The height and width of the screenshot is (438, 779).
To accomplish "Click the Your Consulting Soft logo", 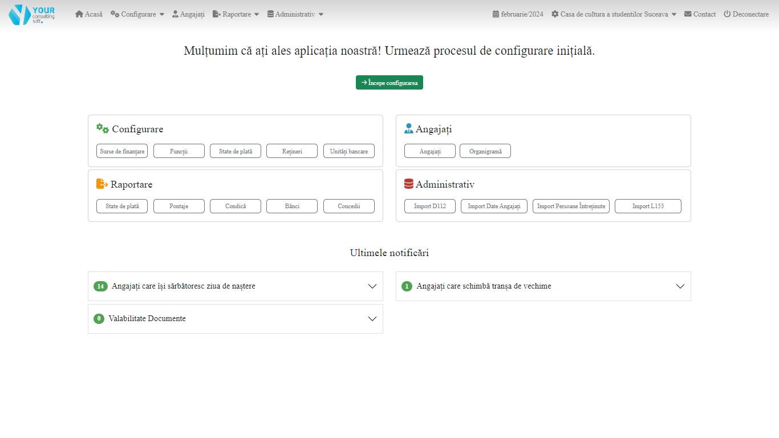I will coord(32,14).
